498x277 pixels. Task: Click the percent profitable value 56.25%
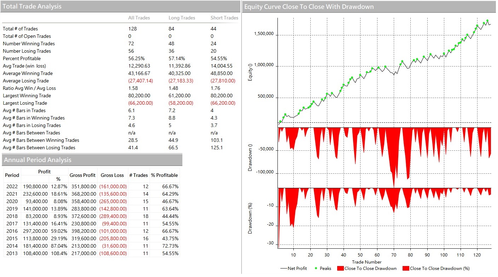tap(136, 59)
